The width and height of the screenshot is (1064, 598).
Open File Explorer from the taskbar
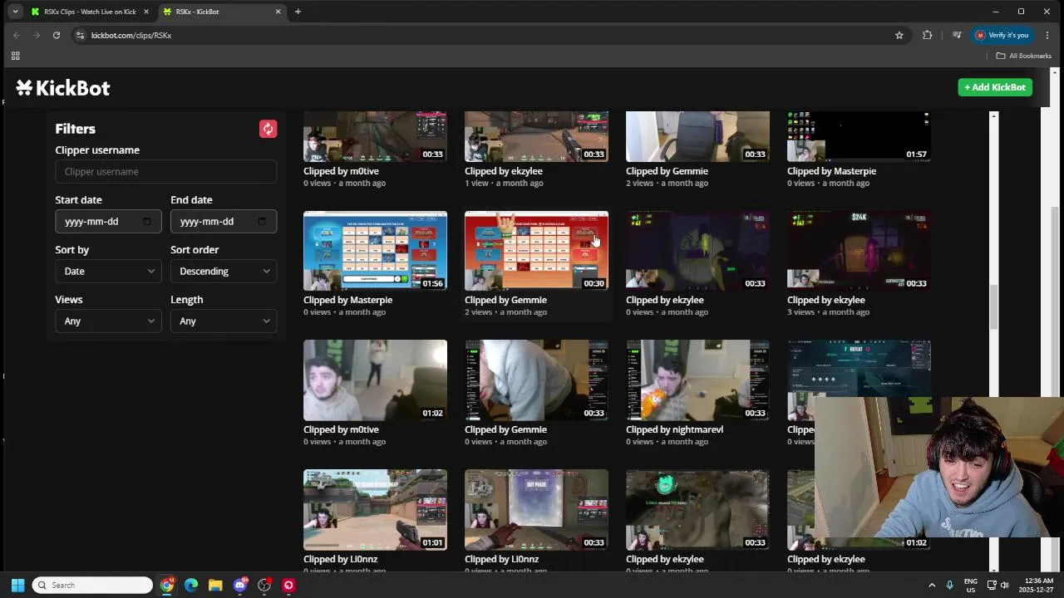215,585
